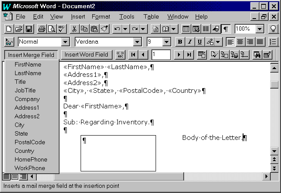The width and height of the screenshot is (281, 193).
Task: Paste from clipboard icon
Action: click(94, 29)
